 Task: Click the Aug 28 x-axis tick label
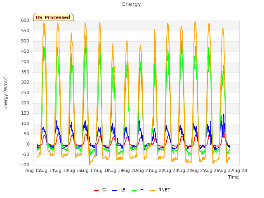pos(239,170)
